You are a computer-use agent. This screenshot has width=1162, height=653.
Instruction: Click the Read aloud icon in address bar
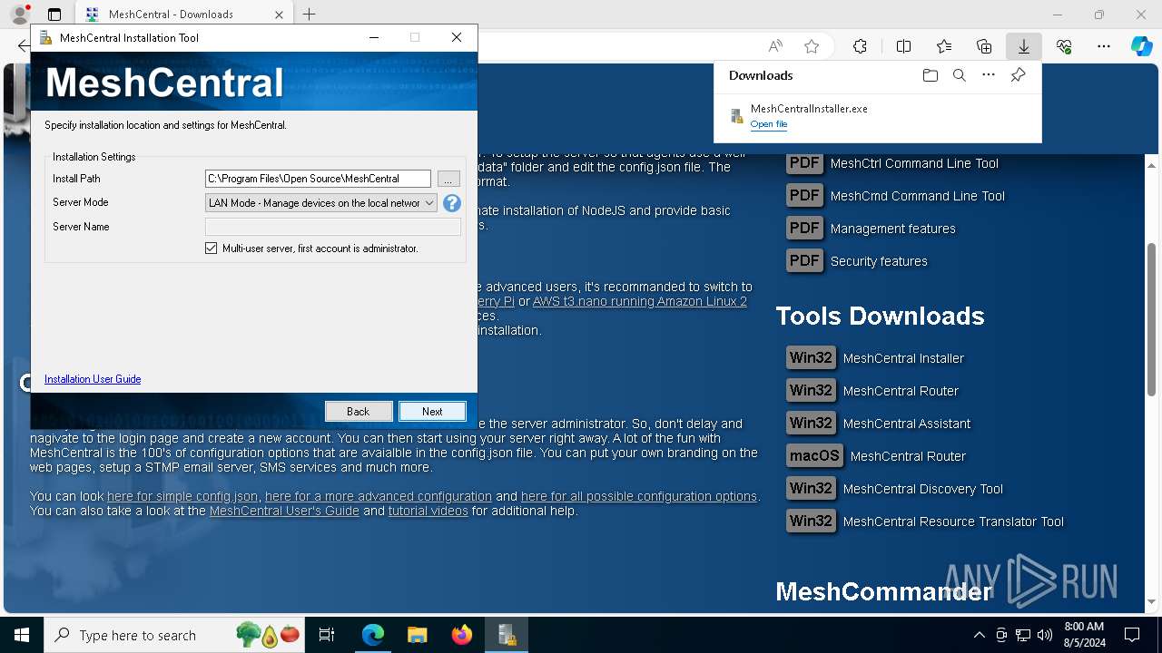(775, 46)
